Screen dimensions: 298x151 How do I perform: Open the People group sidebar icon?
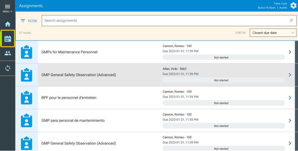(8, 53)
